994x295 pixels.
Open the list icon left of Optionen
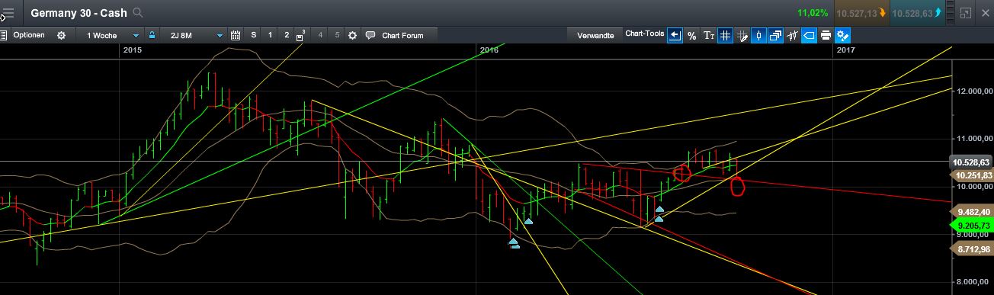(4, 35)
